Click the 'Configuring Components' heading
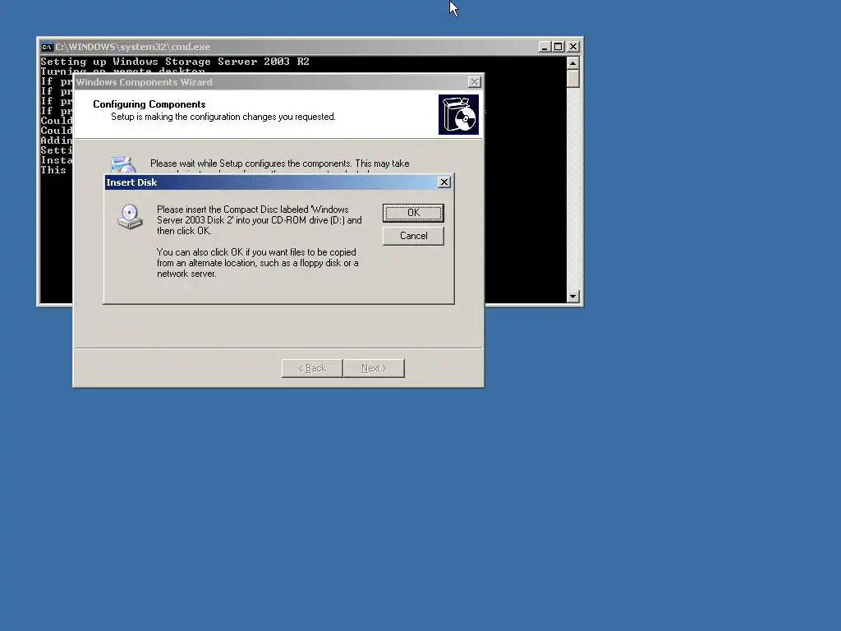841x631 pixels. [149, 104]
